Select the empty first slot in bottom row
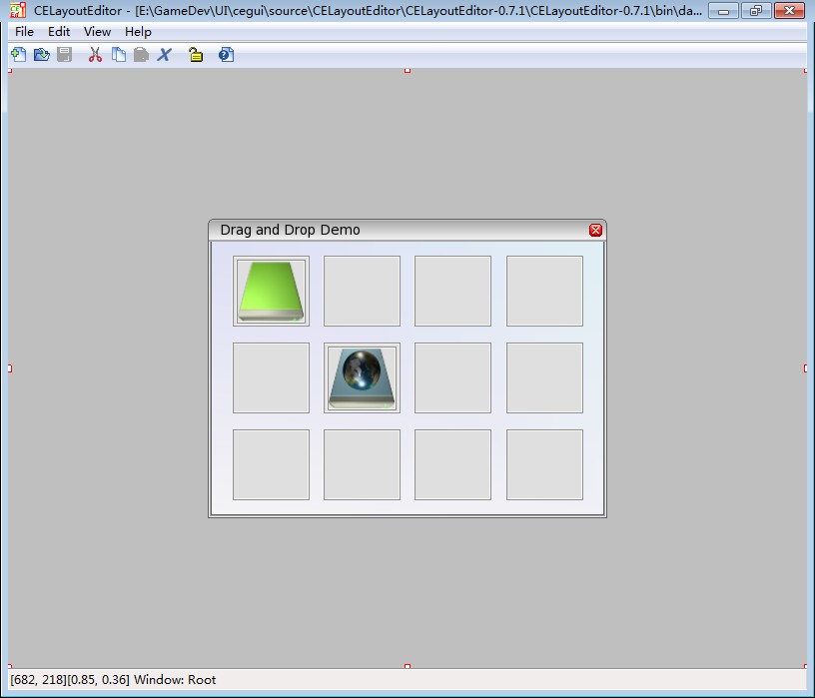The width and height of the screenshot is (815, 698). coord(271,464)
